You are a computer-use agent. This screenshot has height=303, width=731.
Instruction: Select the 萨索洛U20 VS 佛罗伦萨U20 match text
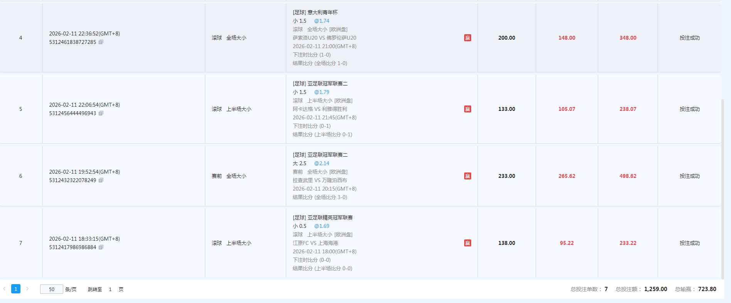coord(324,38)
